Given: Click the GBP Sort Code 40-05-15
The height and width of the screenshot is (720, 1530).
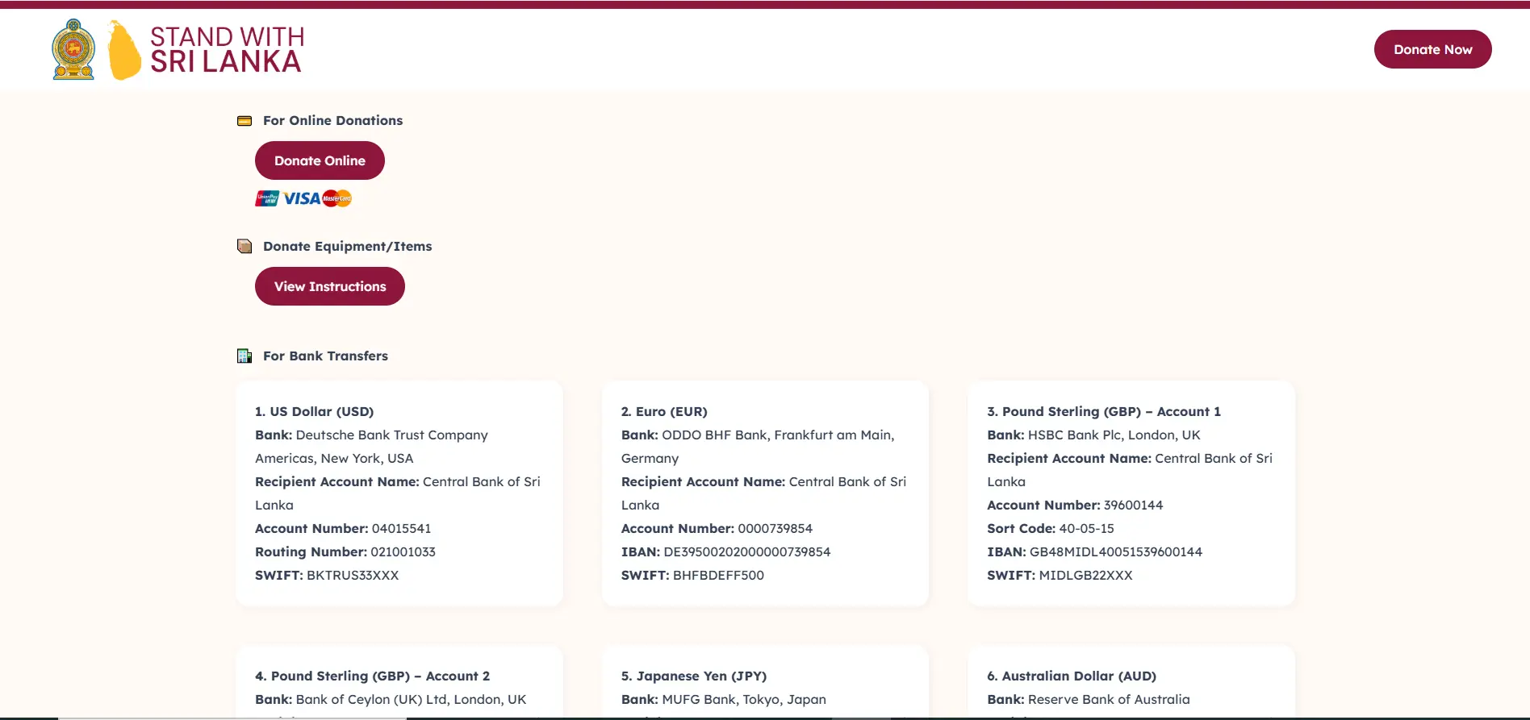Looking at the screenshot, I should [x=1086, y=528].
